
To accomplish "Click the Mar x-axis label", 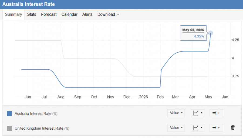I will 175,97.
